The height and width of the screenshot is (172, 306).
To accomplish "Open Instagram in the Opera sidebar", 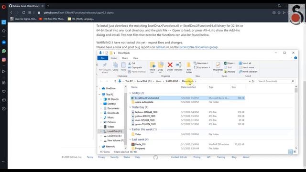I will (4, 60).
